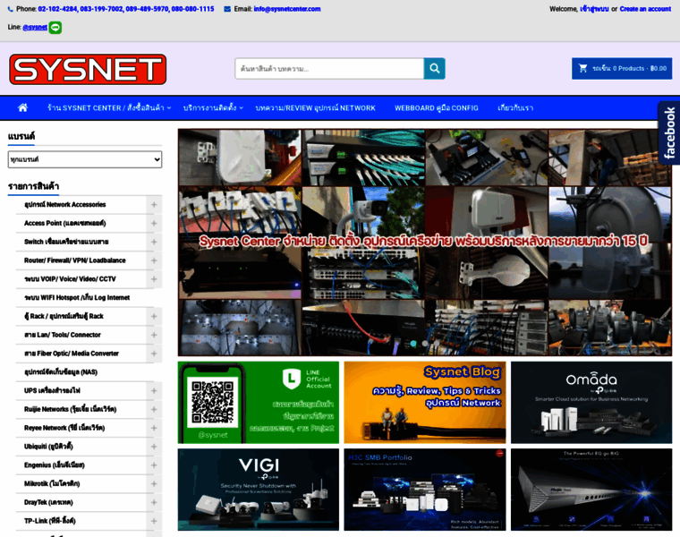Open the LINE app icon beside @sysnet

[55, 28]
